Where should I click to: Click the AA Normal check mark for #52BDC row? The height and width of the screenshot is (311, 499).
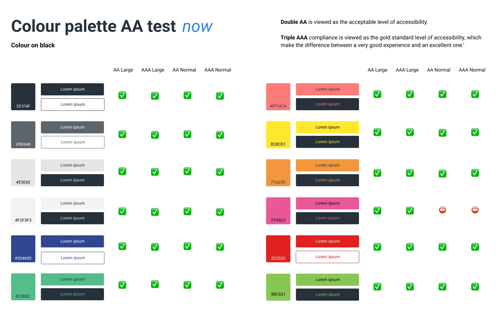pyautogui.click(x=187, y=285)
